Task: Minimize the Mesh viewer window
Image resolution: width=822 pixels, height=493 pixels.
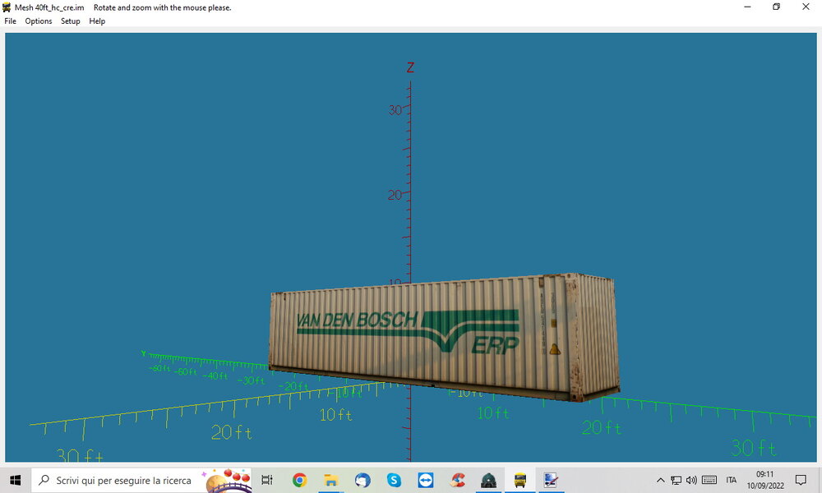Action: [747, 7]
